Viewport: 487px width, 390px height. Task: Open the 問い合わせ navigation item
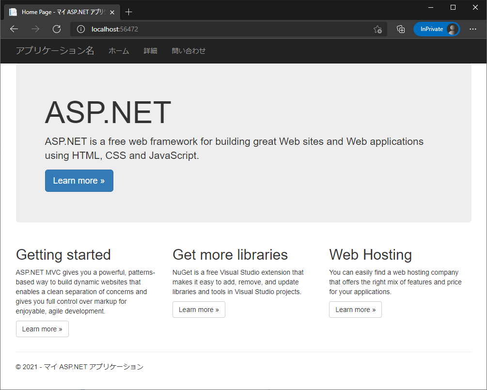(189, 51)
